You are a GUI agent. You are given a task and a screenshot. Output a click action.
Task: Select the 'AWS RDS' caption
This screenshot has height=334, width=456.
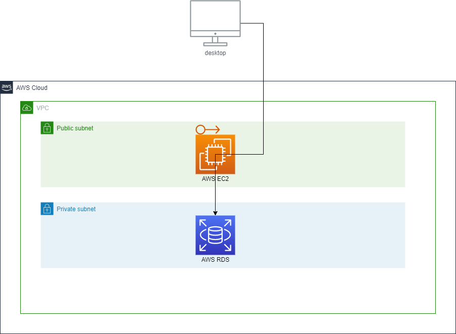point(215,260)
